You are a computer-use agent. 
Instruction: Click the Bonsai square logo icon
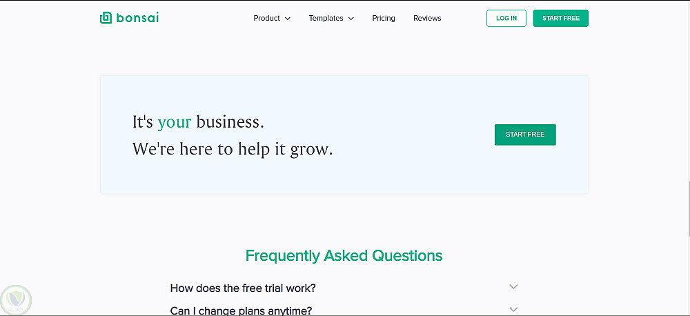tap(106, 18)
